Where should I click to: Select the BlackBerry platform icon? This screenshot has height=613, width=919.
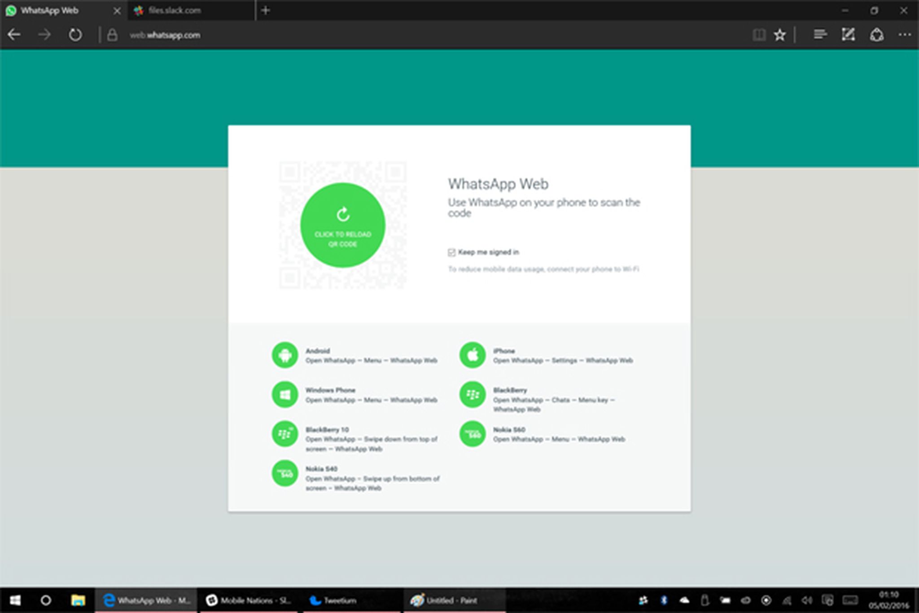472,394
